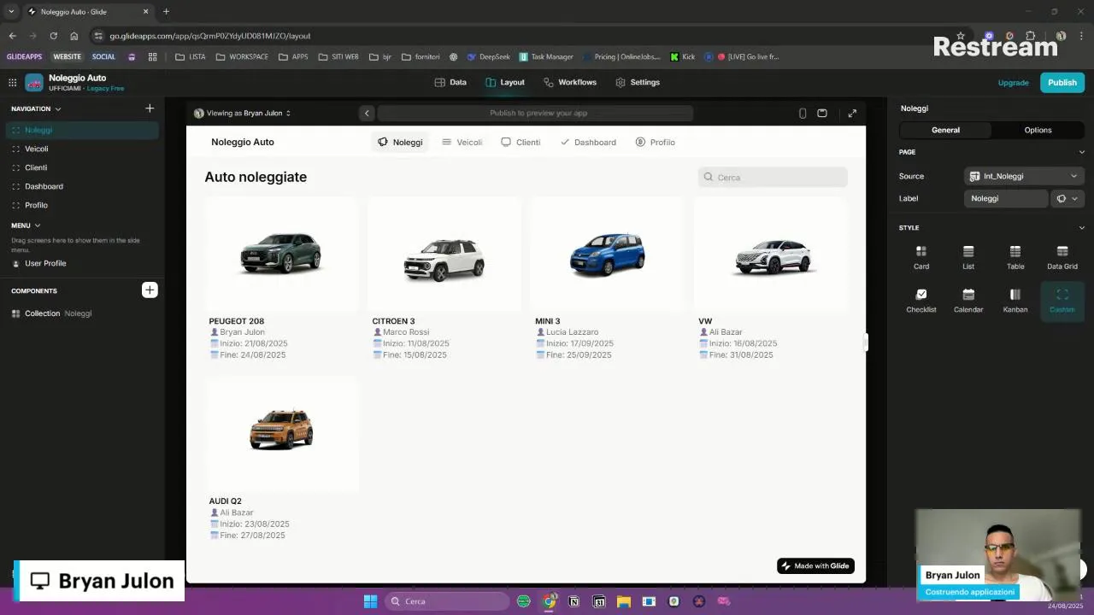Open Chrome from the taskbar
Image resolution: width=1094 pixels, height=615 pixels.
(x=549, y=601)
